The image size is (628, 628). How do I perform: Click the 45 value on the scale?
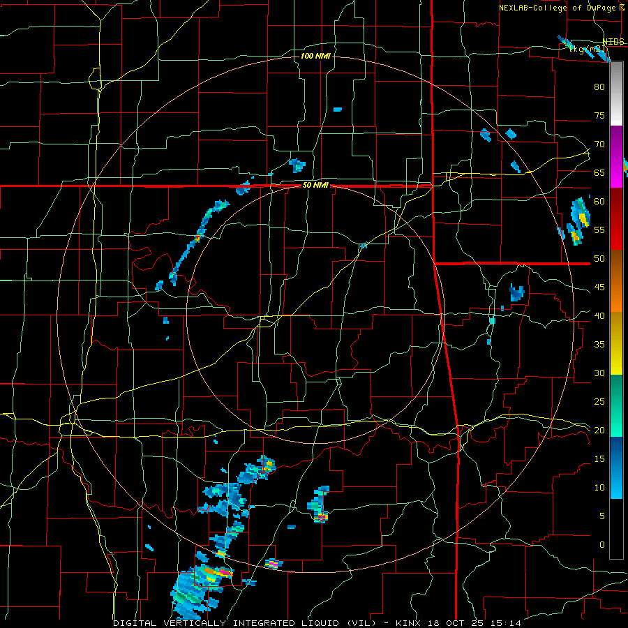(599, 287)
